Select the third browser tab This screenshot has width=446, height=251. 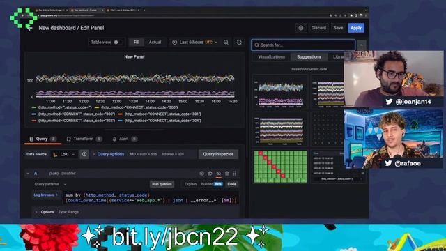coord(123,10)
